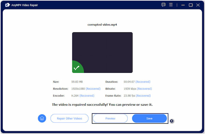Go back using the blue home icon
This screenshot has height=134, width=205.
42,118
